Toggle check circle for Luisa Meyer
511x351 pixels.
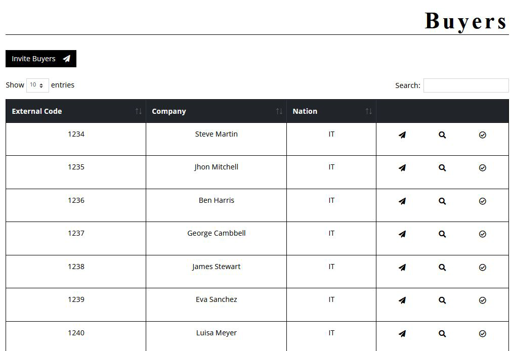[482, 334]
